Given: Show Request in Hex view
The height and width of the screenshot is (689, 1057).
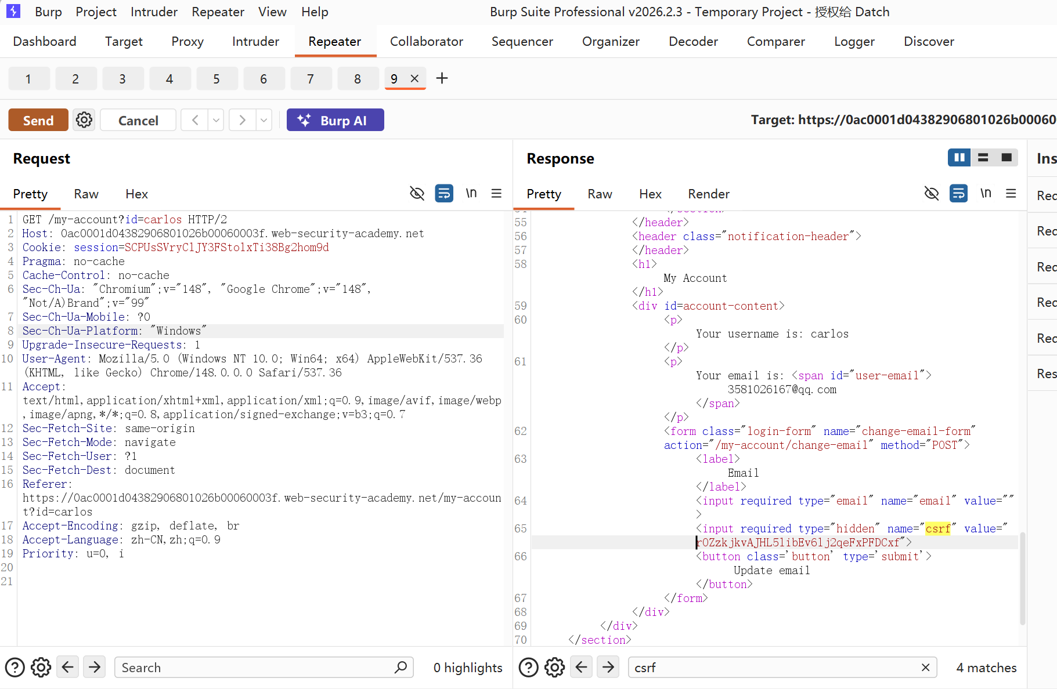Looking at the screenshot, I should click(x=137, y=194).
